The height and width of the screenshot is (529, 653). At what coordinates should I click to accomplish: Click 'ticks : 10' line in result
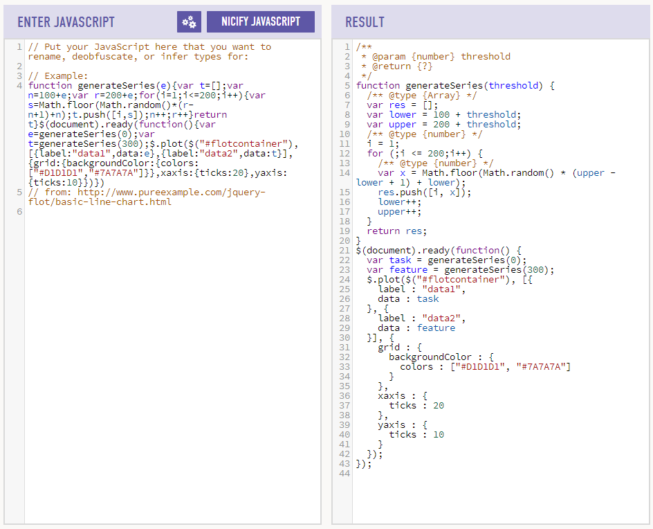click(416, 435)
